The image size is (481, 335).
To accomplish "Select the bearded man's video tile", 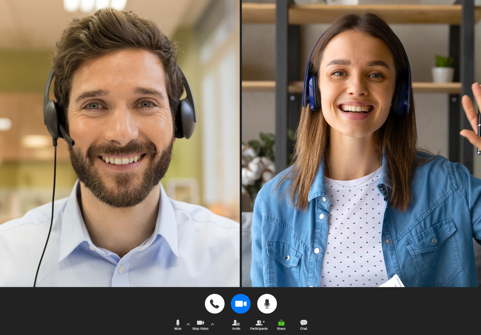I will [120, 143].
